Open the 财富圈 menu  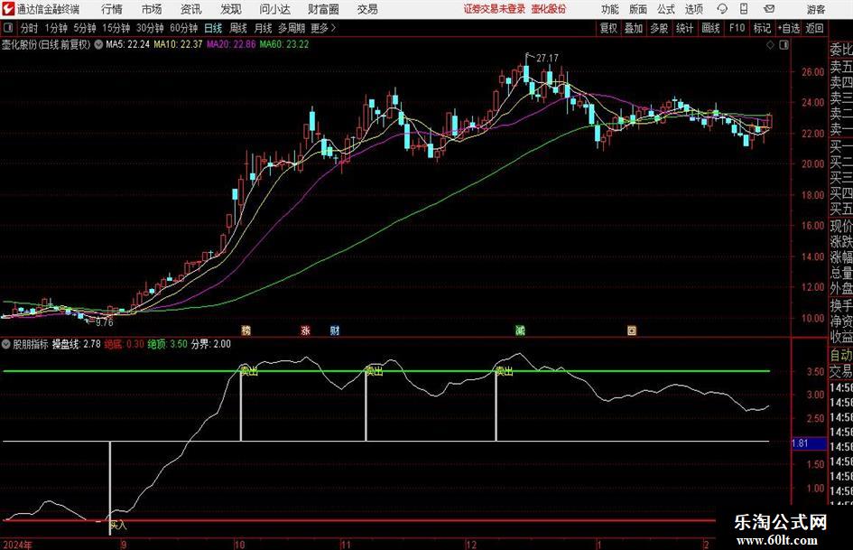(x=323, y=9)
